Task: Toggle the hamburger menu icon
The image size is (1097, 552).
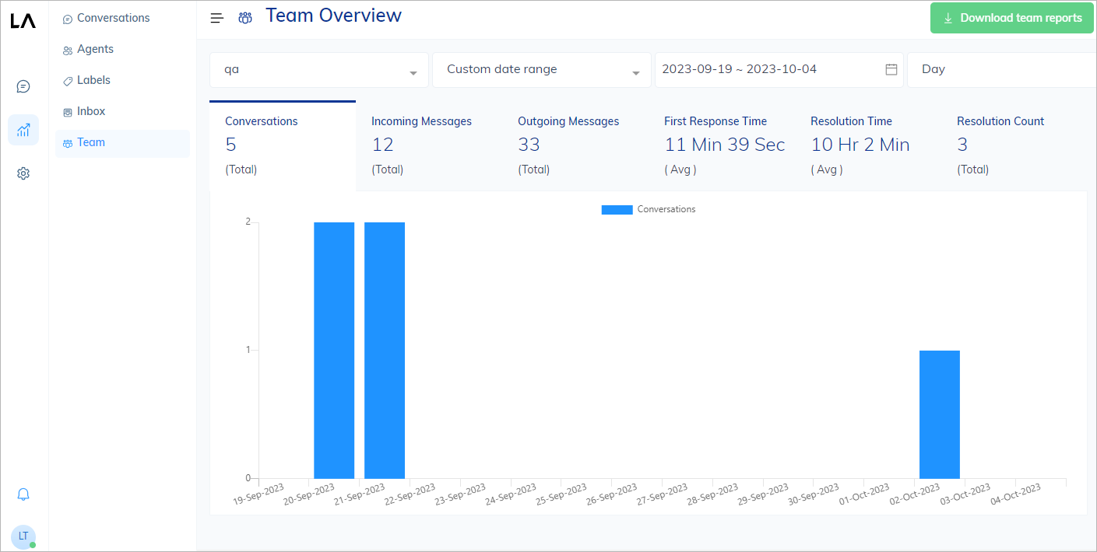Action: point(217,18)
